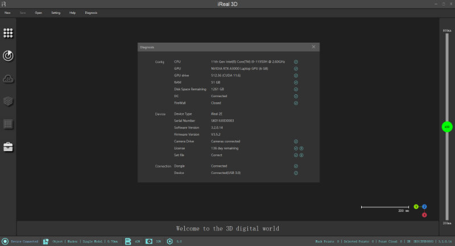Click the Device Connected status text
This screenshot has width=455, height=246.
pyautogui.click(x=24, y=241)
